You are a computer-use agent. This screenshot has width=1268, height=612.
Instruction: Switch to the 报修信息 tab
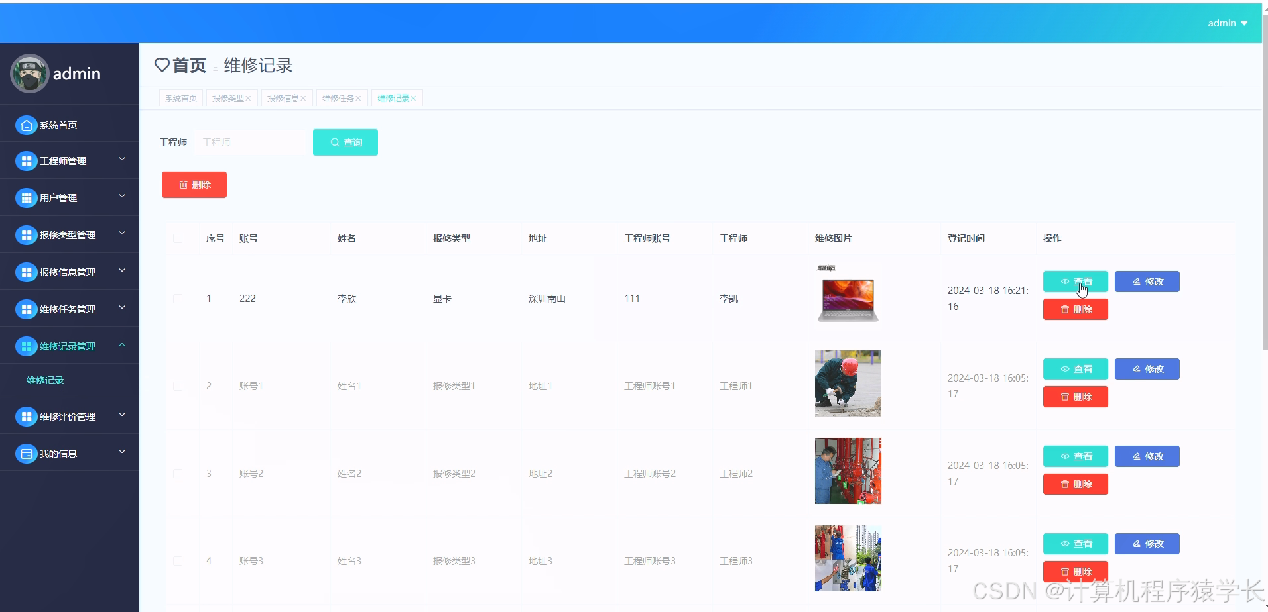click(283, 97)
